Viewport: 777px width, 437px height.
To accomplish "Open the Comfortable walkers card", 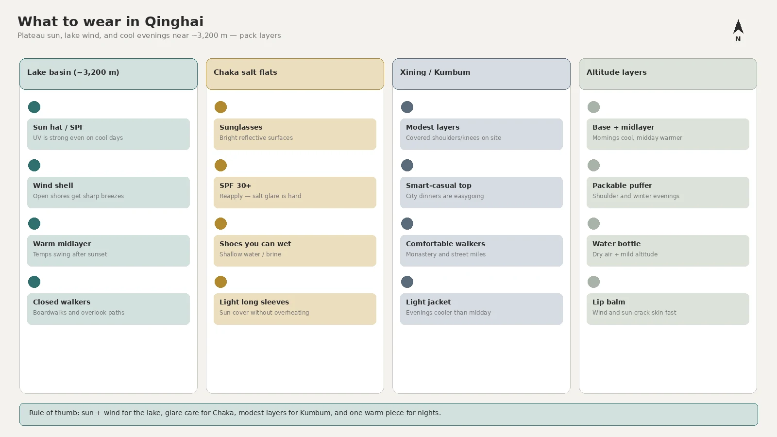I will coord(481,251).
